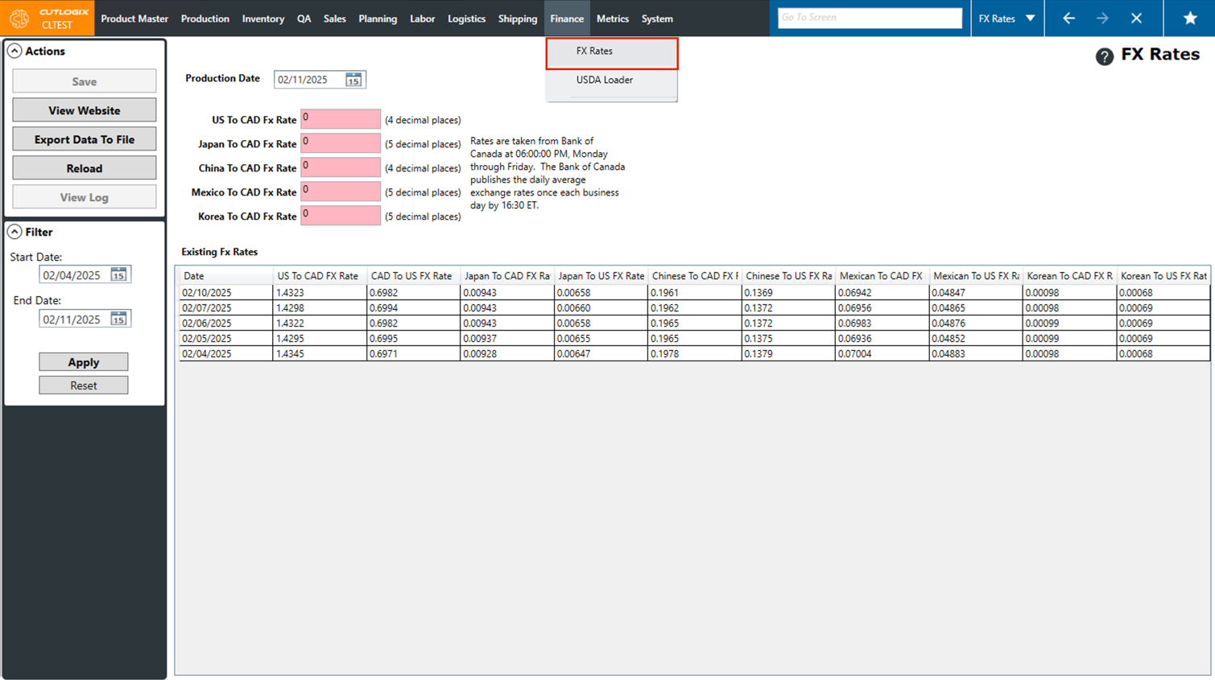Open the Production Date calendar picker

pyautogui.click(x=353, y=80)
